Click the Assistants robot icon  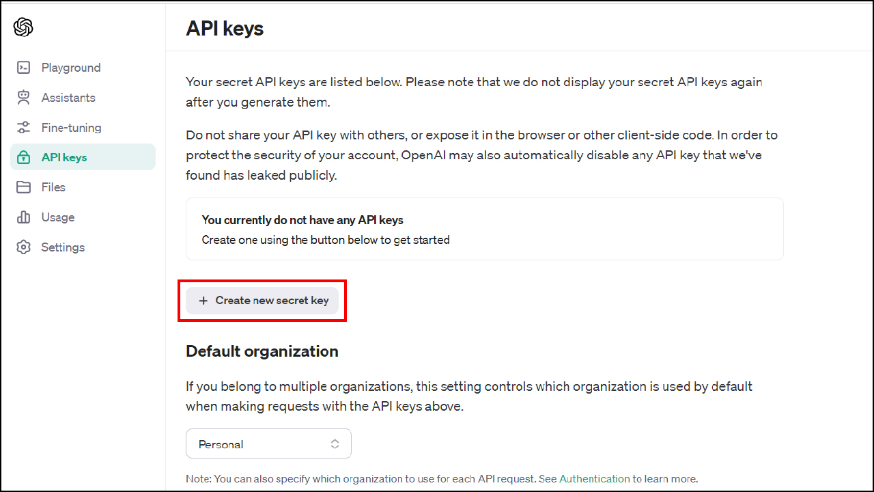(24, 98)
